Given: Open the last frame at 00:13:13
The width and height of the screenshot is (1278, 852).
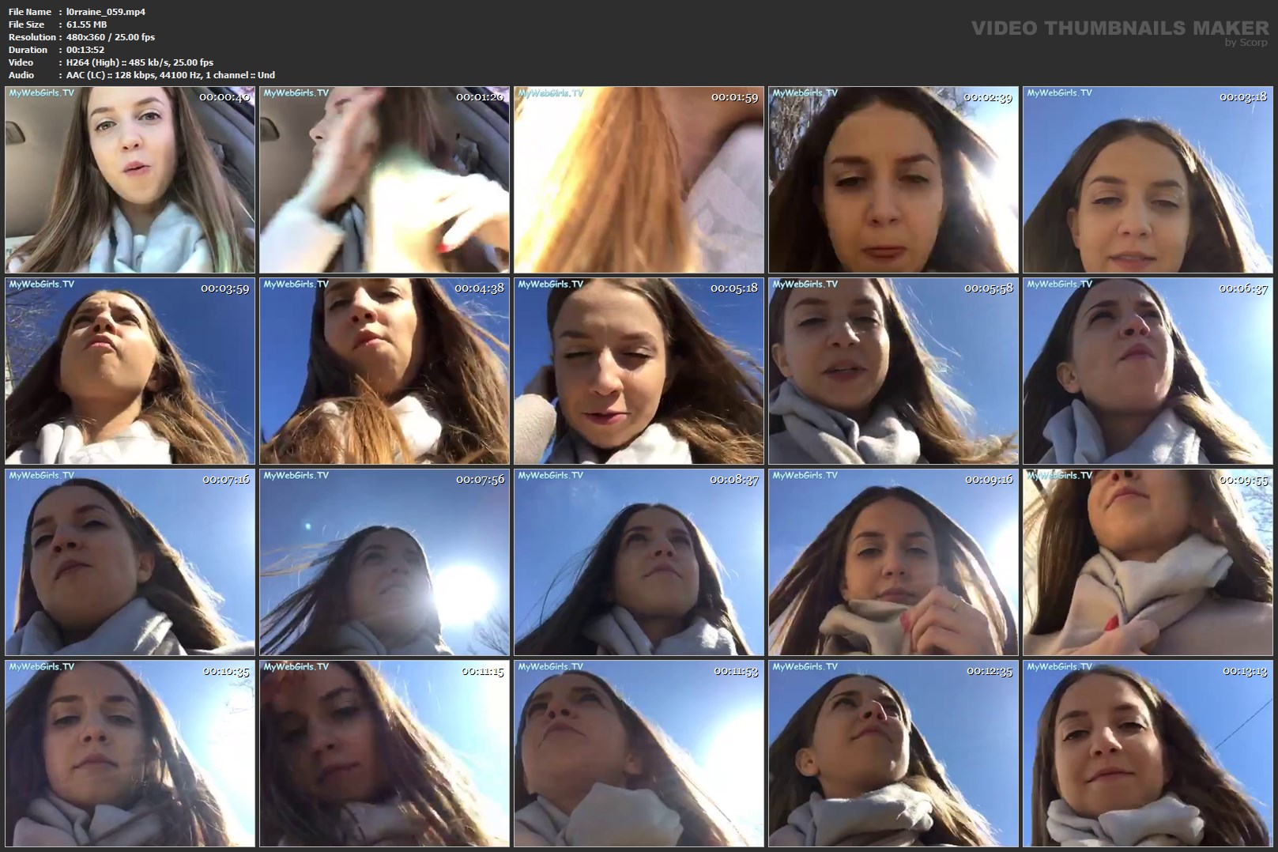Looking at the screenshot, I should coord(1148,754).
